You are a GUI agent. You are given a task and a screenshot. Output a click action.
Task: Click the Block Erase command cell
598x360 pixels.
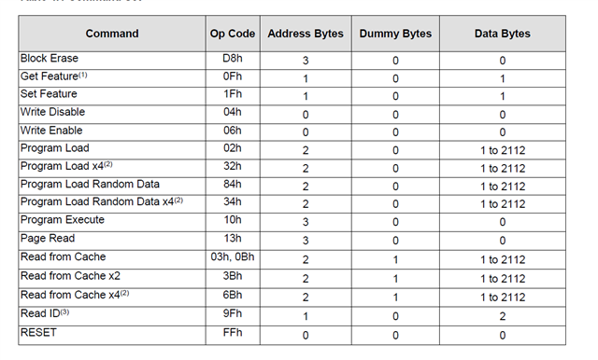point(112,61)
